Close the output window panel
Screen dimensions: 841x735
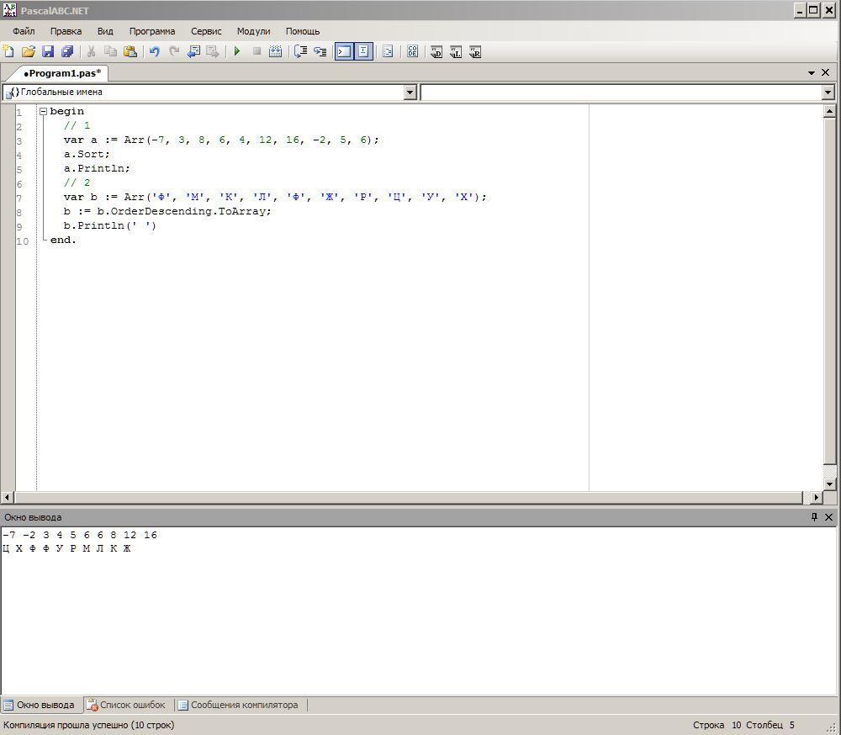828,517
